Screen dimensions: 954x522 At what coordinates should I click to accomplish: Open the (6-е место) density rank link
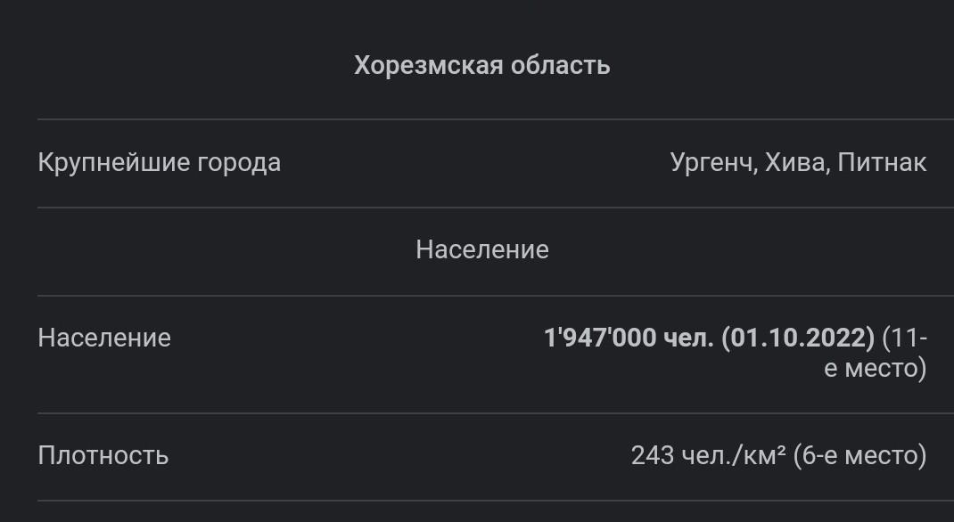point(859,455)
